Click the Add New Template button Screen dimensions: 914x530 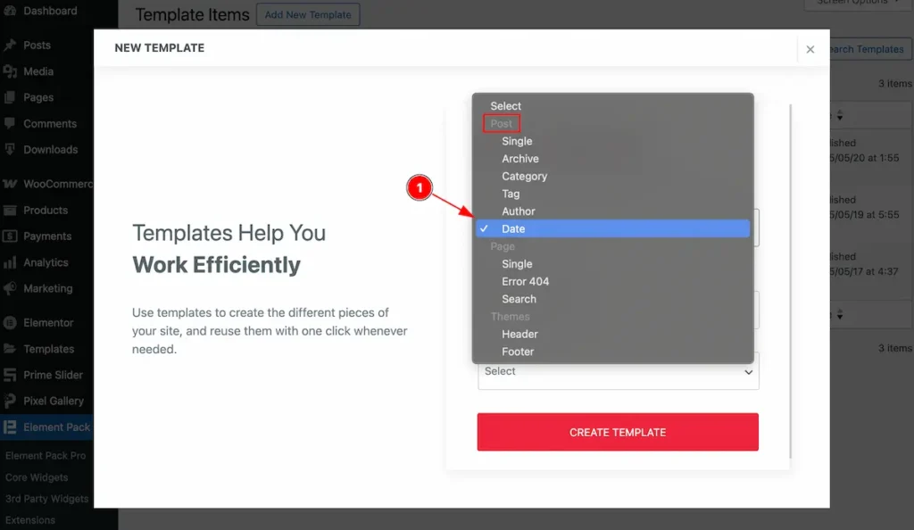coord(308,15)
